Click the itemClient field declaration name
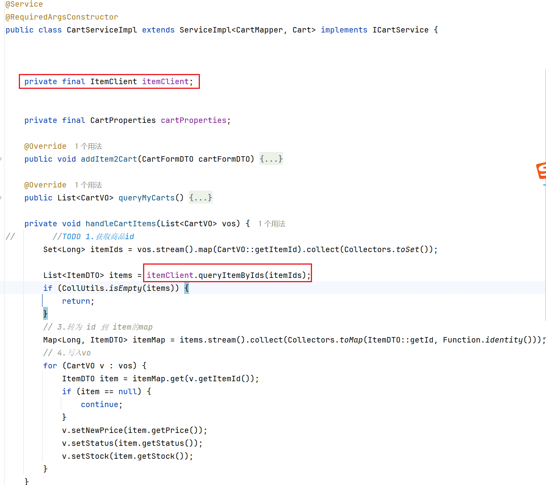 (x=165, y=81)
